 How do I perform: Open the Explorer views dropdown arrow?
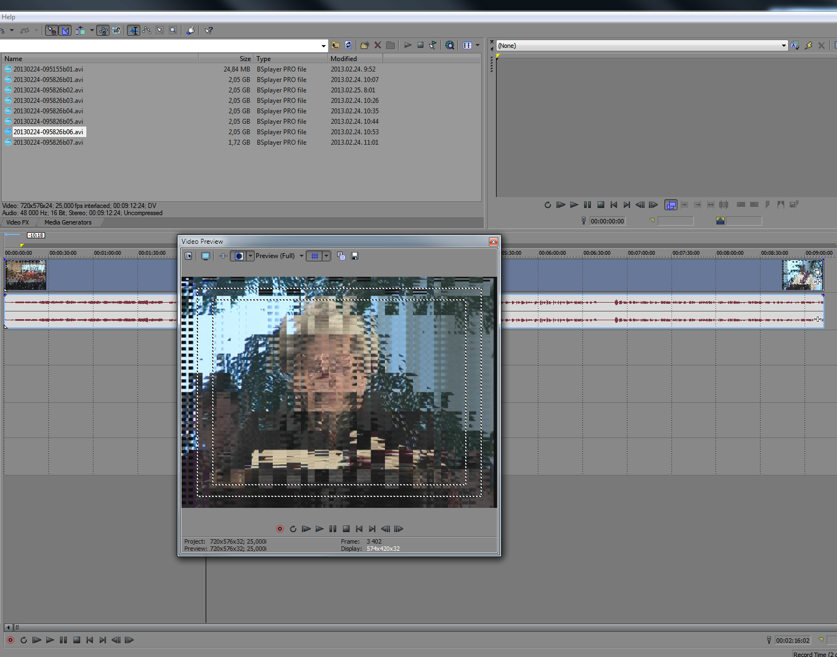point(477,45)
